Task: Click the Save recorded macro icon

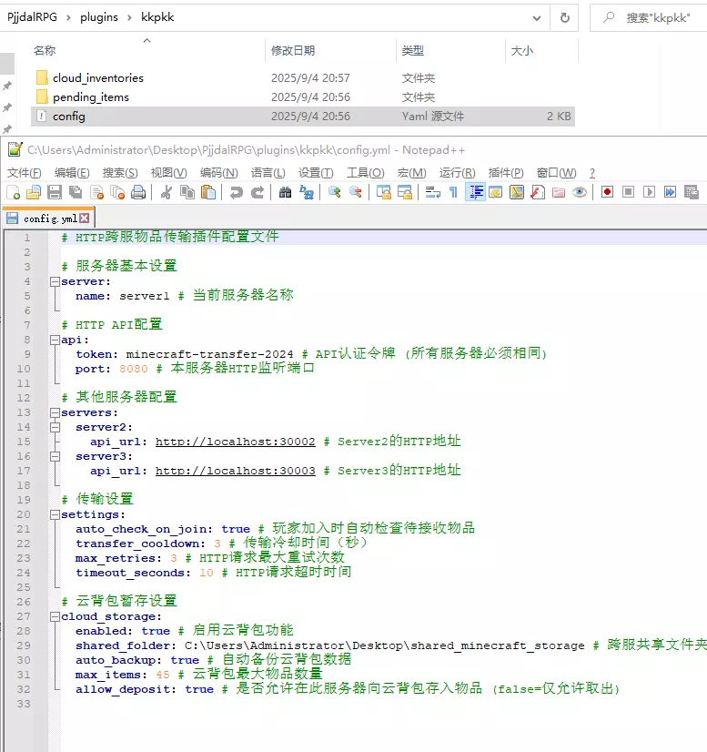Action: click(692, 192)
